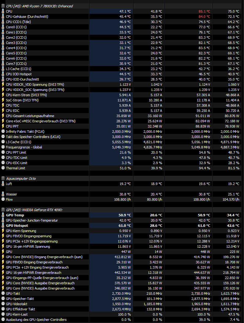Select the thermometer icon beside Luft

(3, 184)
